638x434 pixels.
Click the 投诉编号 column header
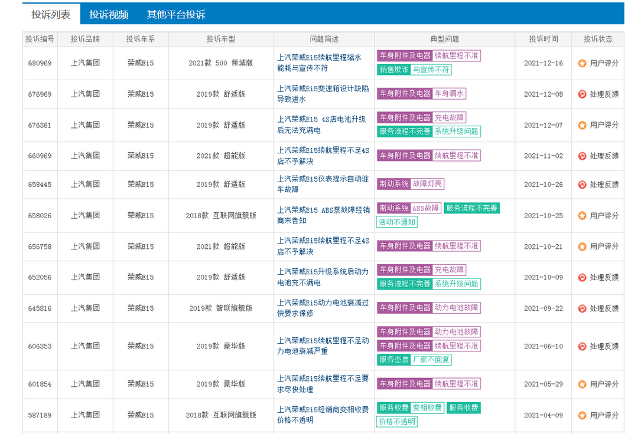pyautogui.click(x=40, y=40)
